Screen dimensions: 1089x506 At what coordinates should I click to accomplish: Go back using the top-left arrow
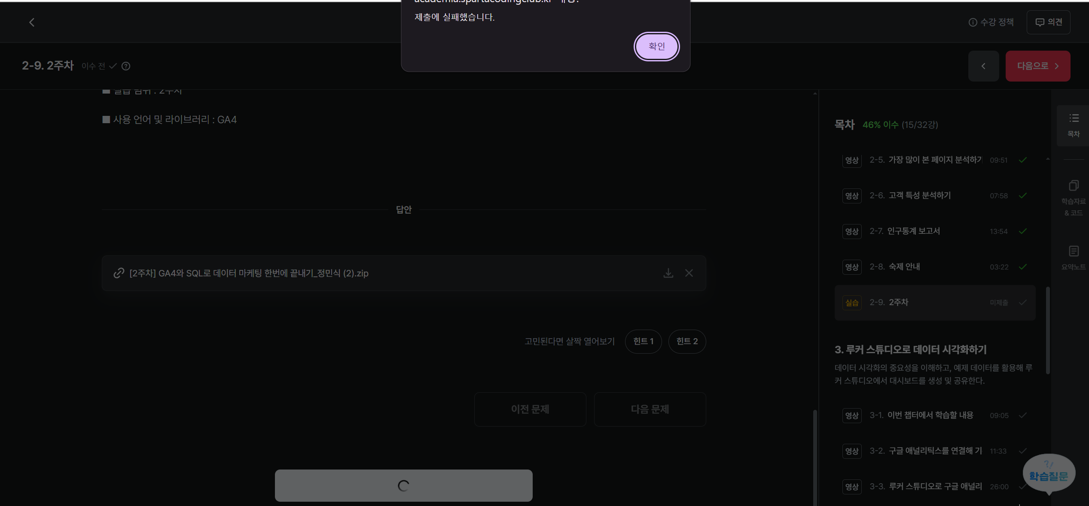coord(32,22)
